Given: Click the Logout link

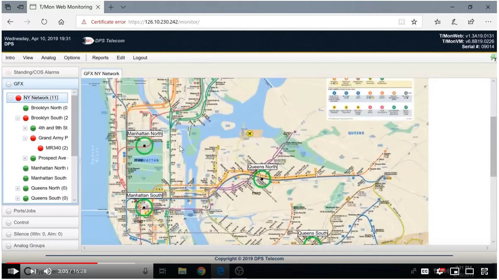Looking at the screenshot, I should click(x=140, y=58).
